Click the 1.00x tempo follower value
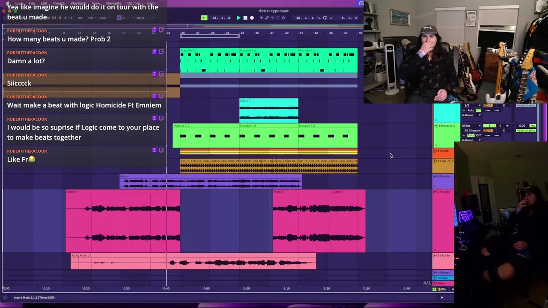Image resolution: width=548 pixels, height=308 pixels. click(x=442, y=289)
